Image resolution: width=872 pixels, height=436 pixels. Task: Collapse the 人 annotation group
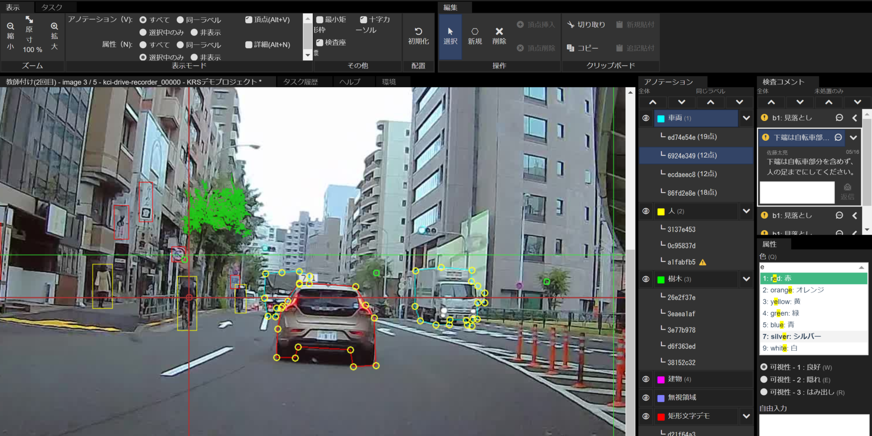pos(746,211)
